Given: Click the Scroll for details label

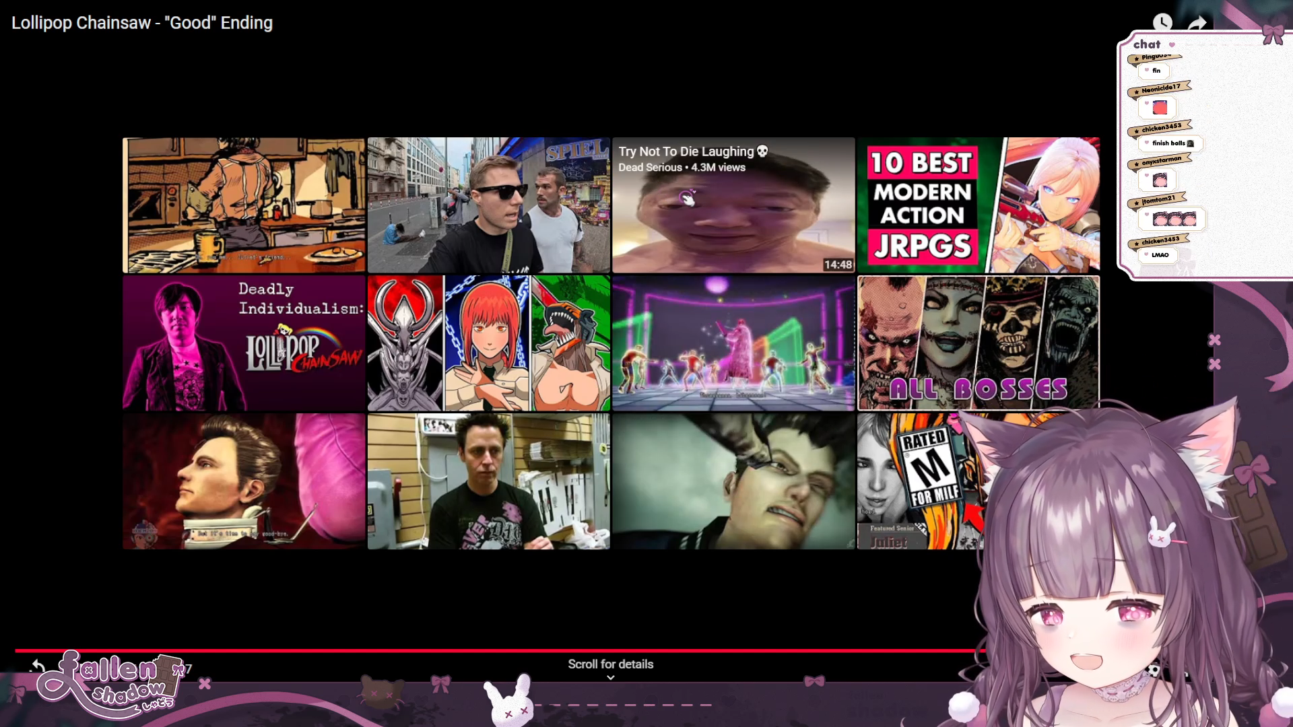Looking at the screenshot, I should 611,664.
